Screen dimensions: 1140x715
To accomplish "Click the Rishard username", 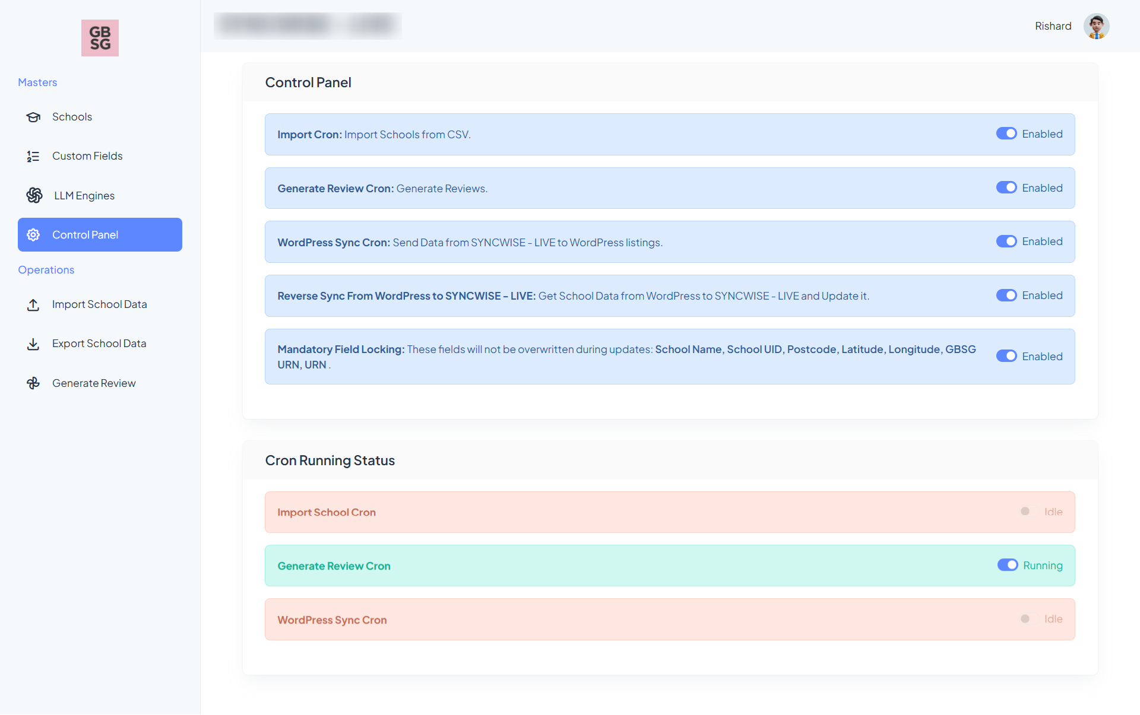I will (x=1053, y=26).
